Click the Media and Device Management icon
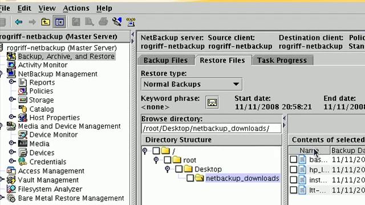Image resolution: width=365 pixels, height=205 pixels. coord(11,126)
